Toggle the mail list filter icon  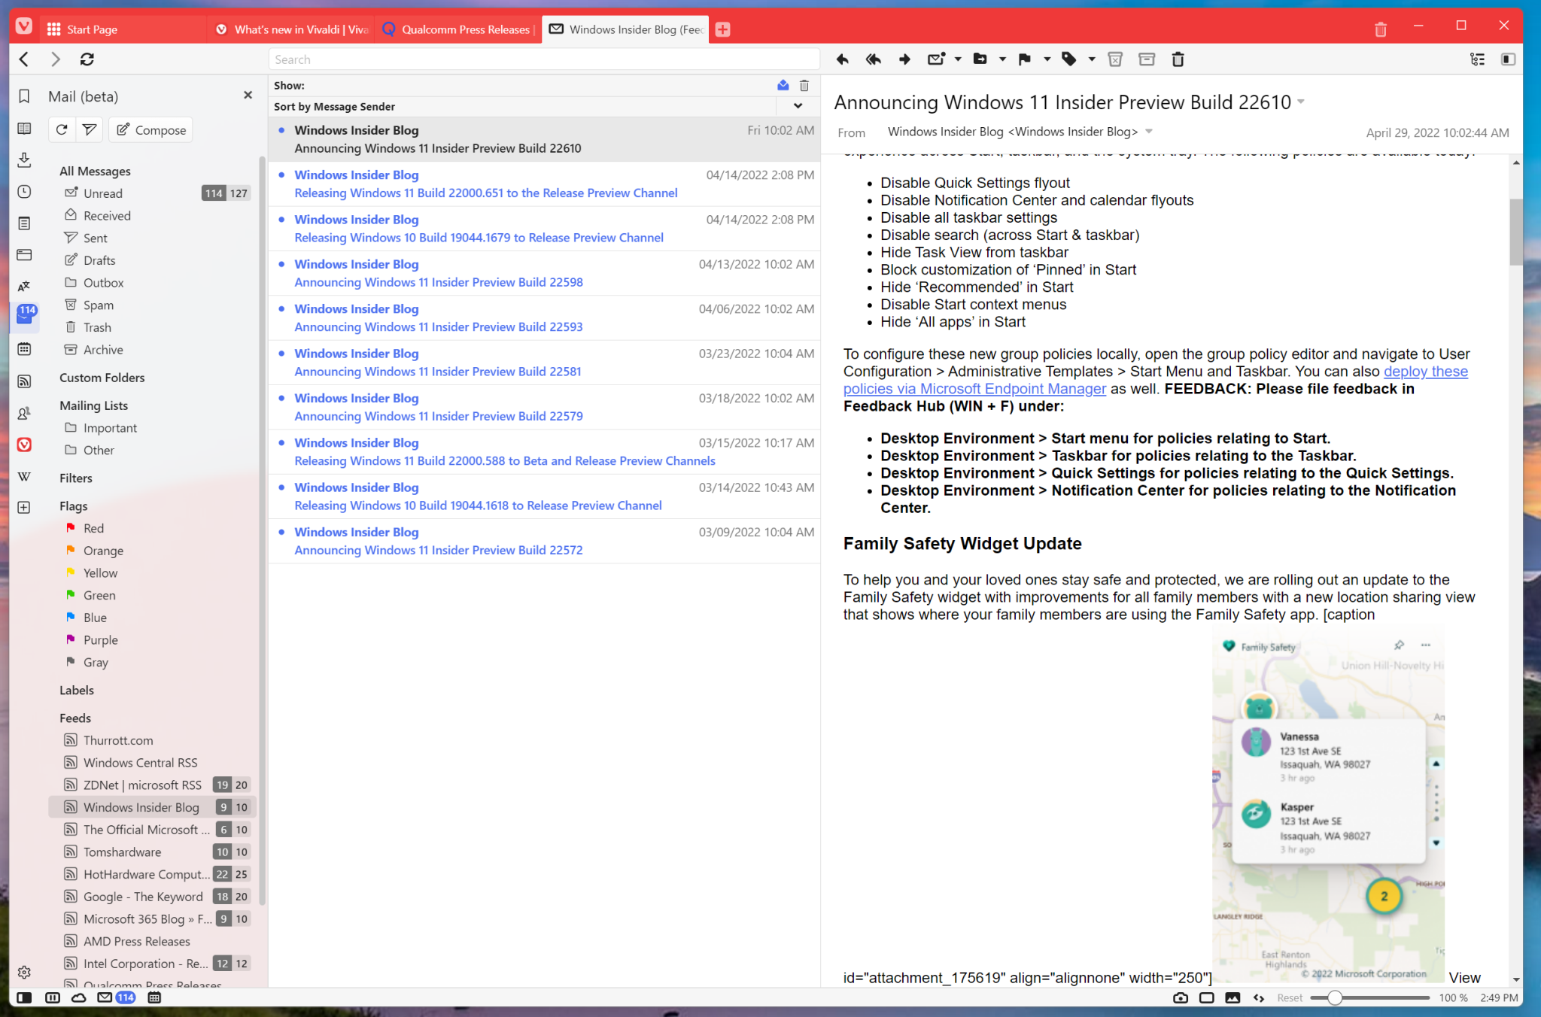click(89, 129)
